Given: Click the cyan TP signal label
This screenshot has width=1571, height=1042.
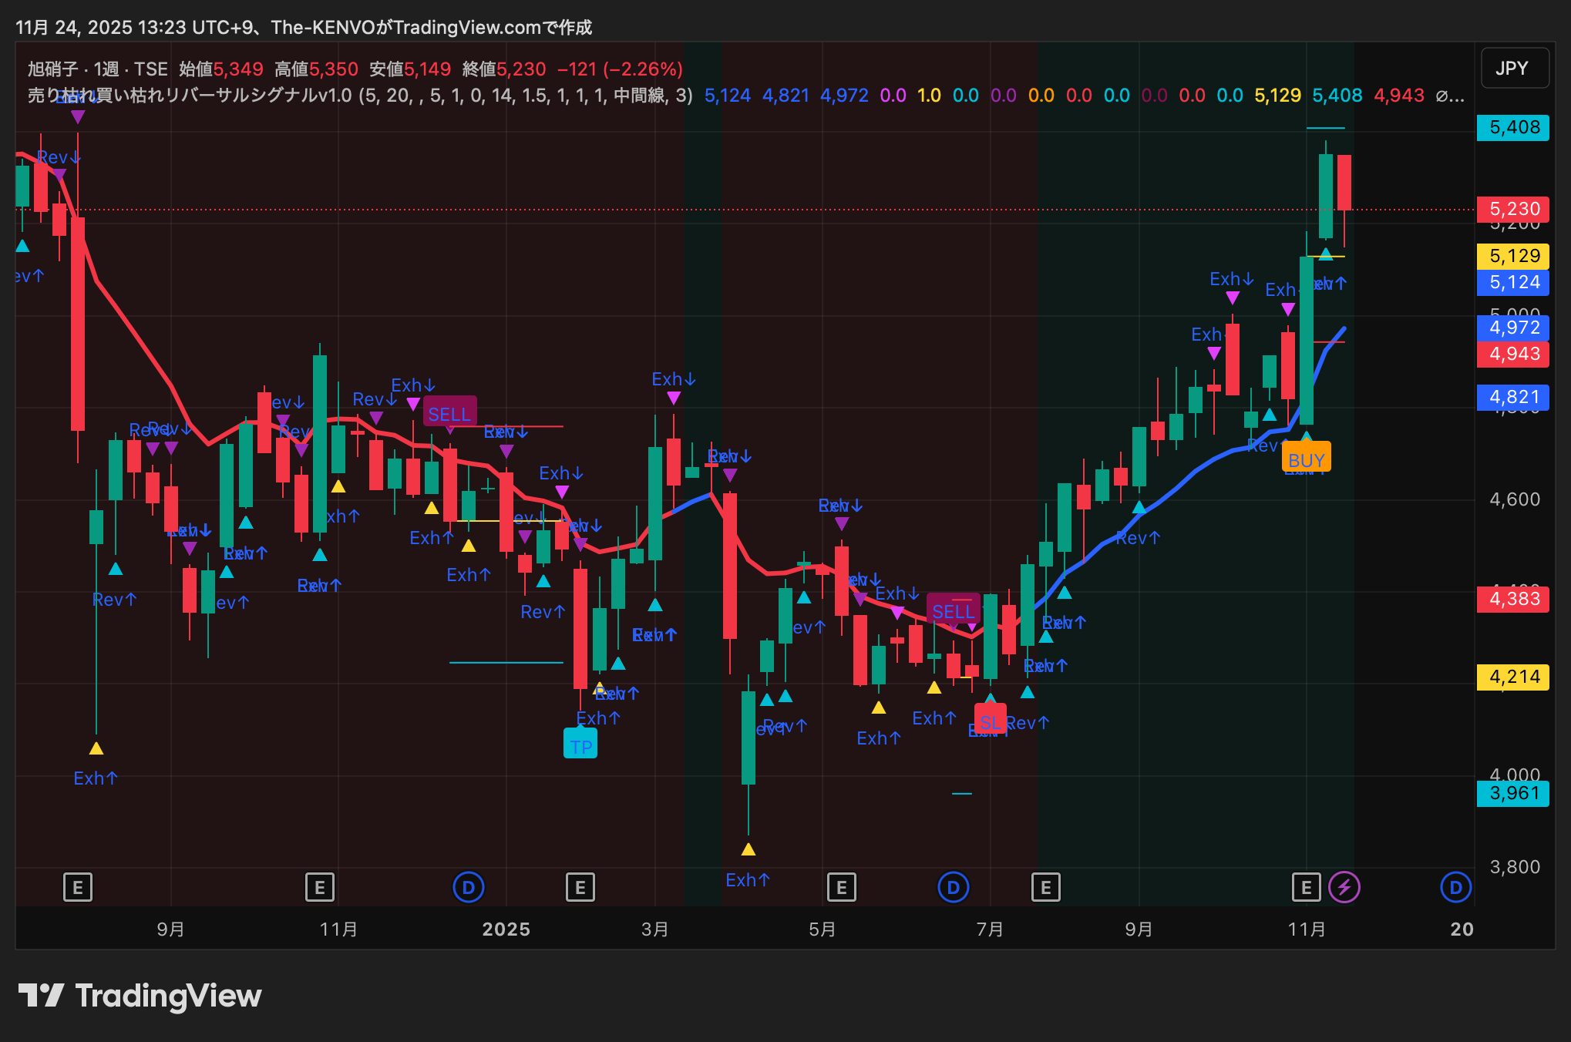Looking at the screenshot, I should (580, 745).
